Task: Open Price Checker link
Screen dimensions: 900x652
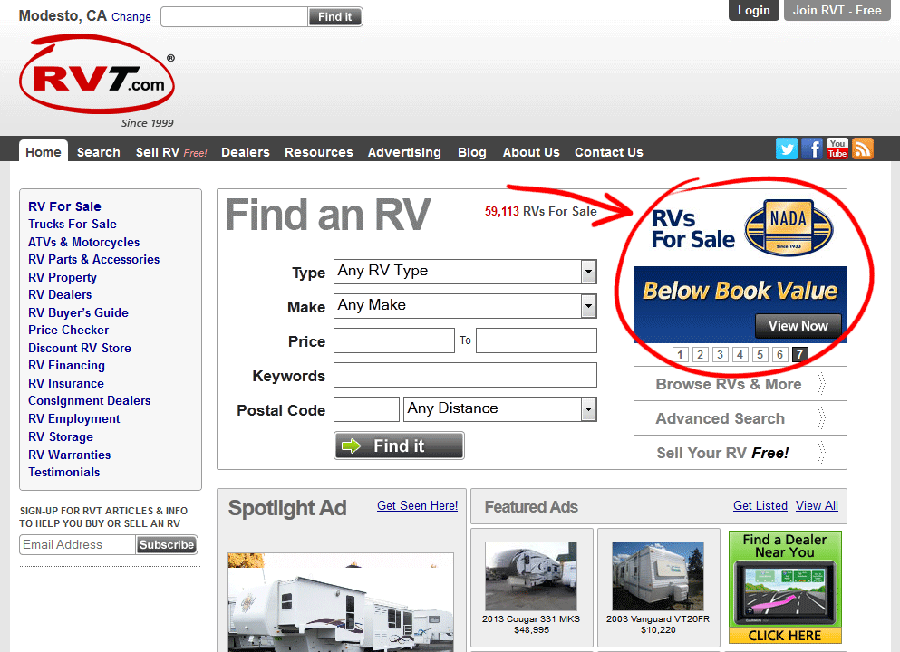Action: [68, 331]
